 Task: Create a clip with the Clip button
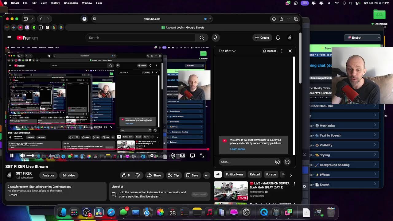(x=173, y=175)
